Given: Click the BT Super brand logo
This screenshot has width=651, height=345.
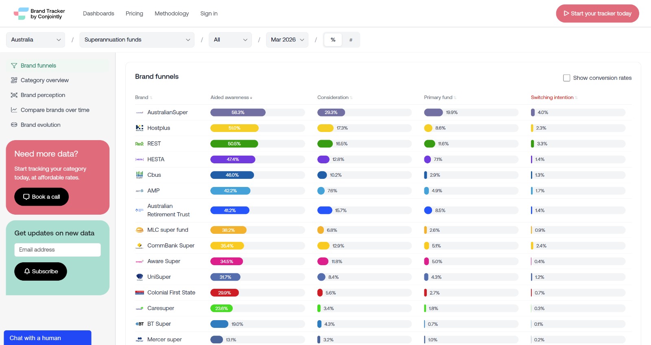Looking at the screenshot, I should 140,324.
